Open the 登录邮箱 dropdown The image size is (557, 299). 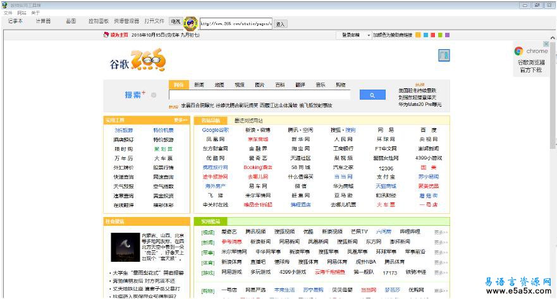354,35
